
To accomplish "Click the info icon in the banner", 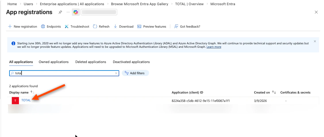I will (x=13, y=43).
